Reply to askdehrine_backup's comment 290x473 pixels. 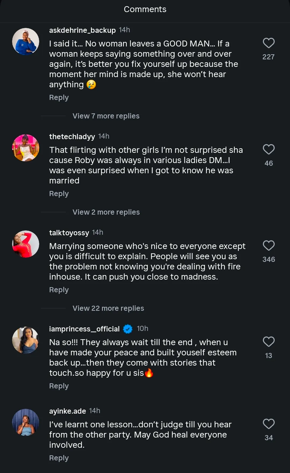(59, 98)
